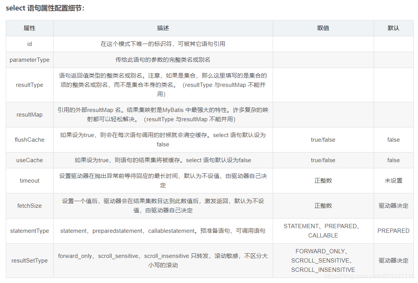The image size is (418, 283).
Task: Click the PREPARED default value cell
Action: (394, 230)
